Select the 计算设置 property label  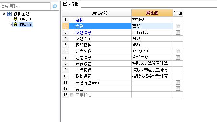click(x=83, y=64)
